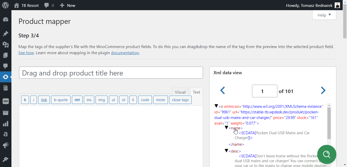Collapse the <desc> XML node triangle
This screenshot has width=347, height=167.
(227, 151)
